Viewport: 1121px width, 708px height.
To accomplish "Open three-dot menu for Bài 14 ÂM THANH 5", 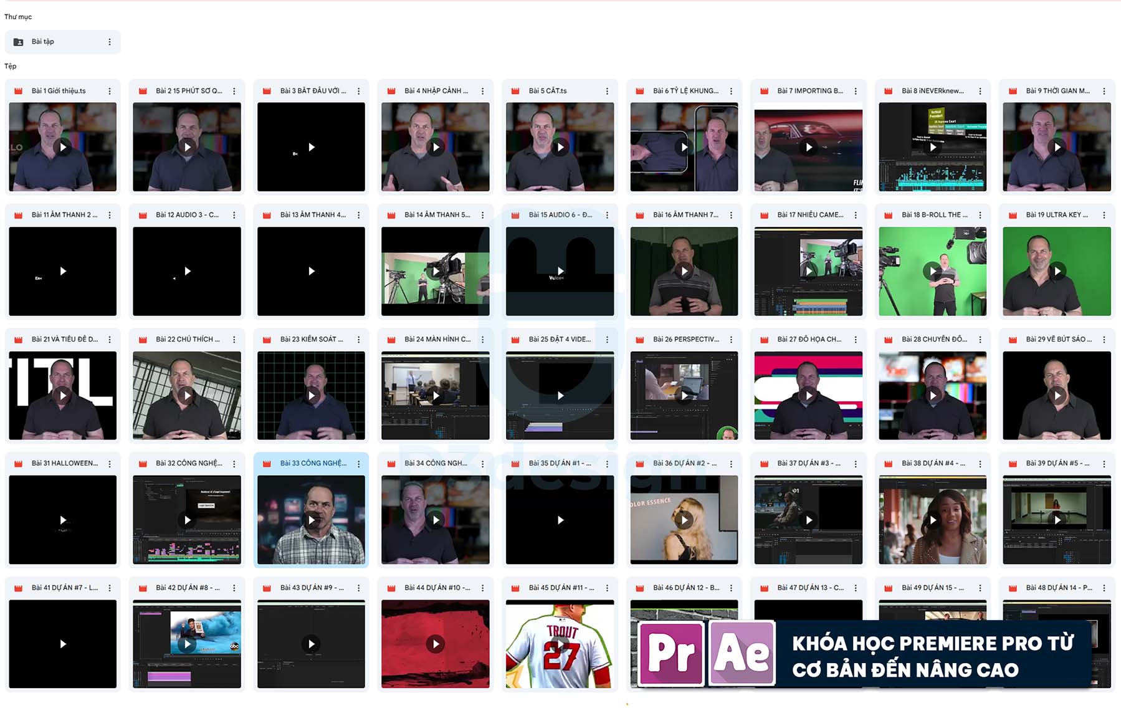I will pos(483,215).
